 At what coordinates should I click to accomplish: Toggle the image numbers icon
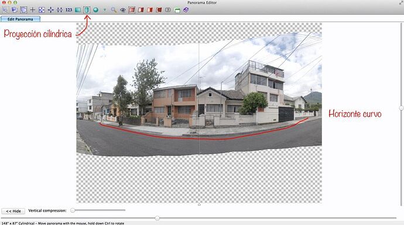tap(167, 10)
